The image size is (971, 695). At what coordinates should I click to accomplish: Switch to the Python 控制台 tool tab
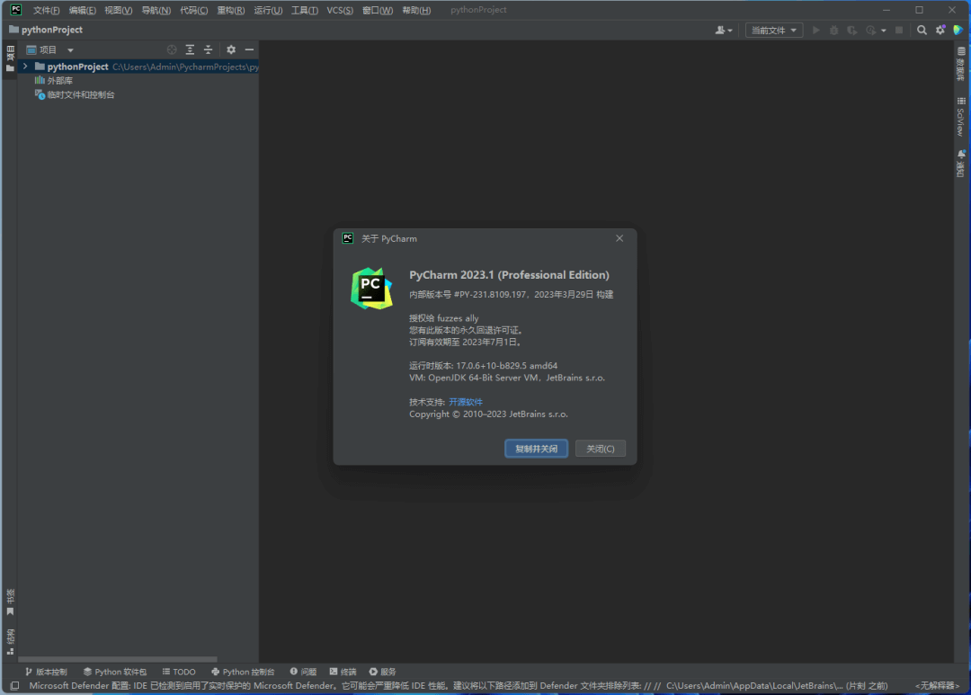click(x=243, y=672)
